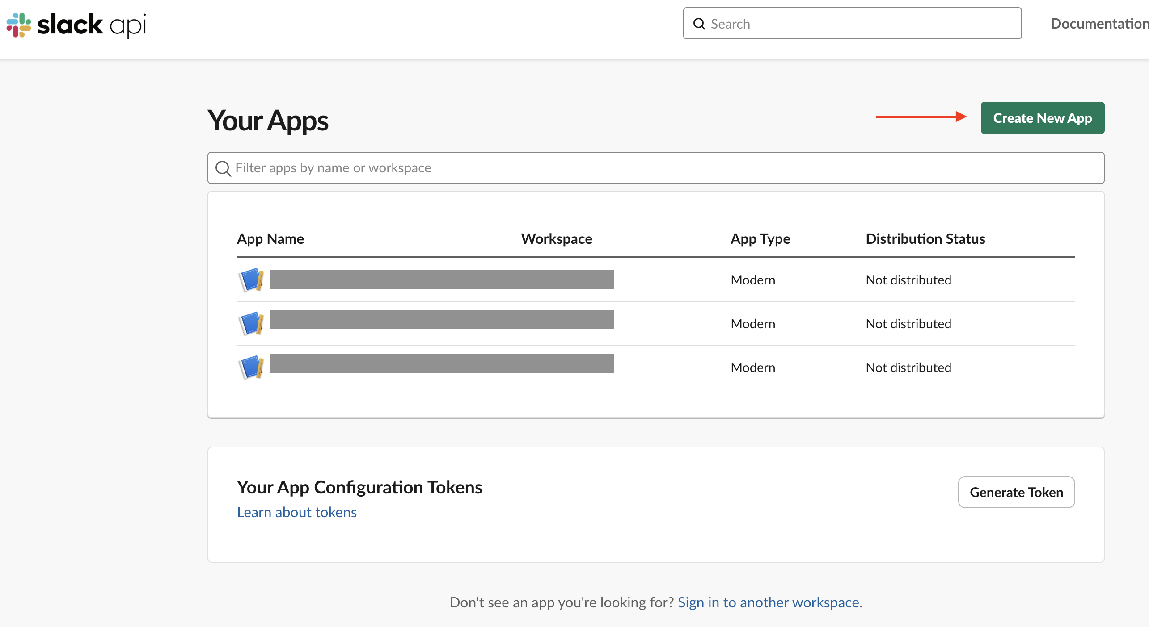The height and width of the screenshot is (627, 1149).
Task: Click the first app's notebook icon
Action: click(x=251, y=280)
